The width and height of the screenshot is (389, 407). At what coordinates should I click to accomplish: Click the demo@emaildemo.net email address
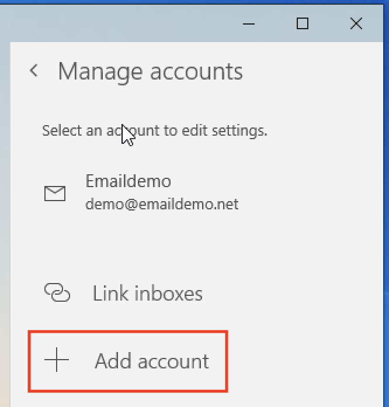pyautogui.click(x=162, y=205)
